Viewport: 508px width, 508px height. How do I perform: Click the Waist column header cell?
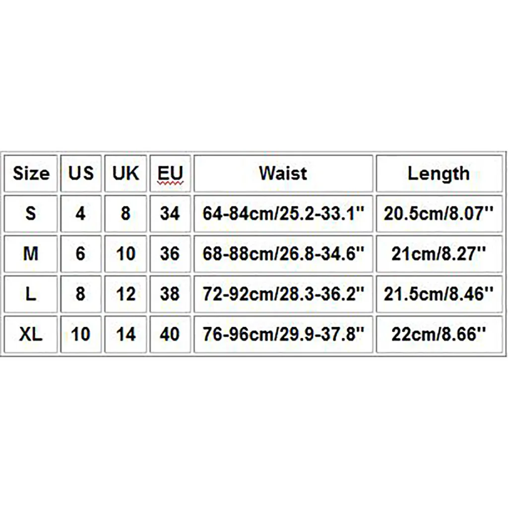coord(283,174)
